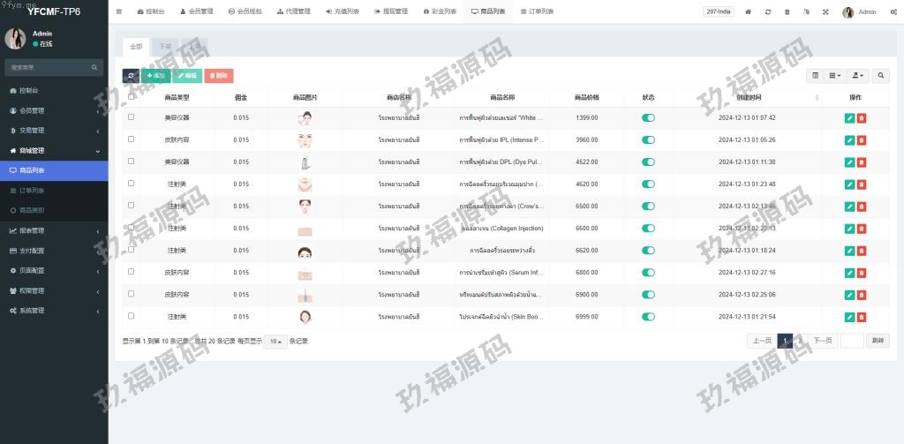Click the green 添加 button
Screen dimensions: 904x444
tap(155, 76)
